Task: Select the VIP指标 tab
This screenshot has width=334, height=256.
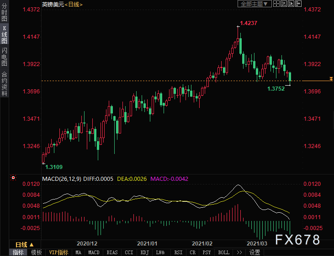Action: [58, 252]
